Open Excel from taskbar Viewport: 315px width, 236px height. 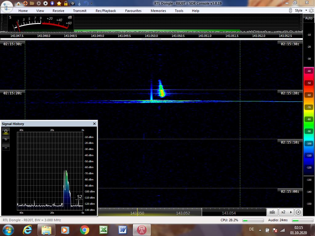(104, 230)
